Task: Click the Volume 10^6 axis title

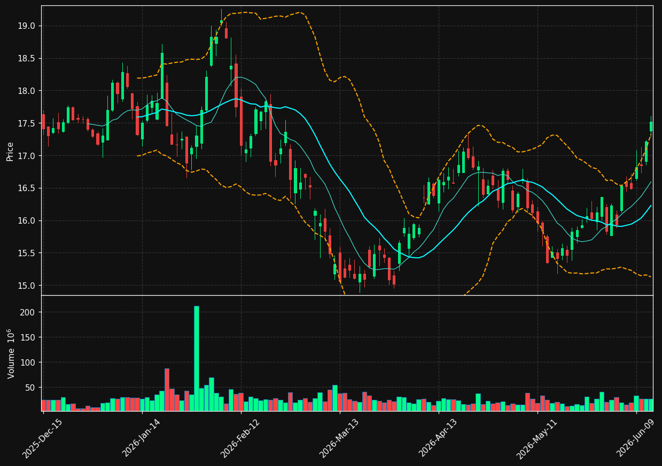Action: point(11,353)
